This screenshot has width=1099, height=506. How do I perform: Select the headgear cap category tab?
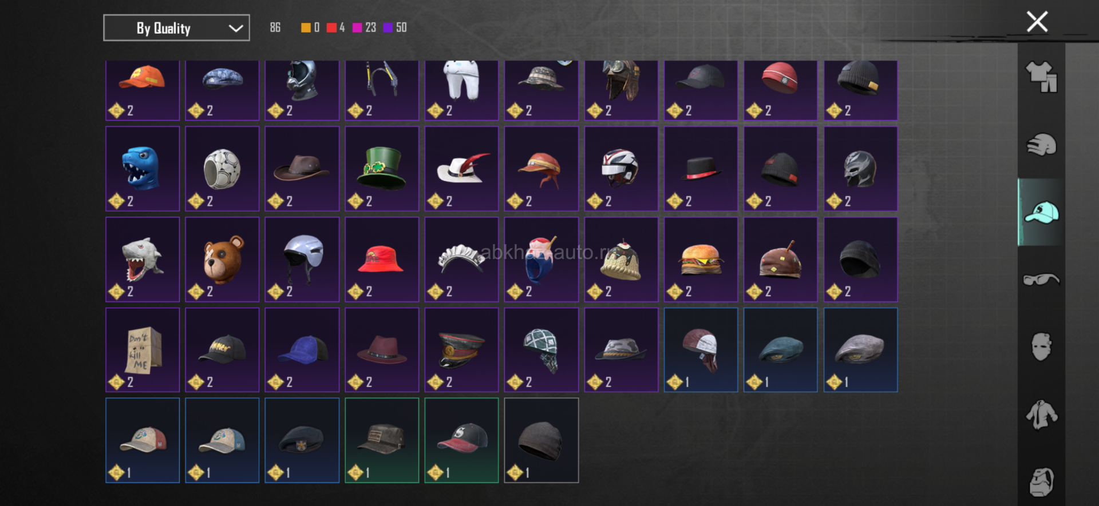[1041, 212]
